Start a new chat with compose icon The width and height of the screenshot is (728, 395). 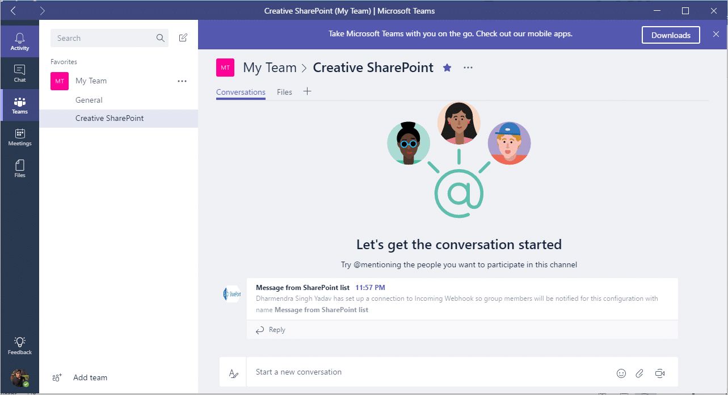[183, 38]
